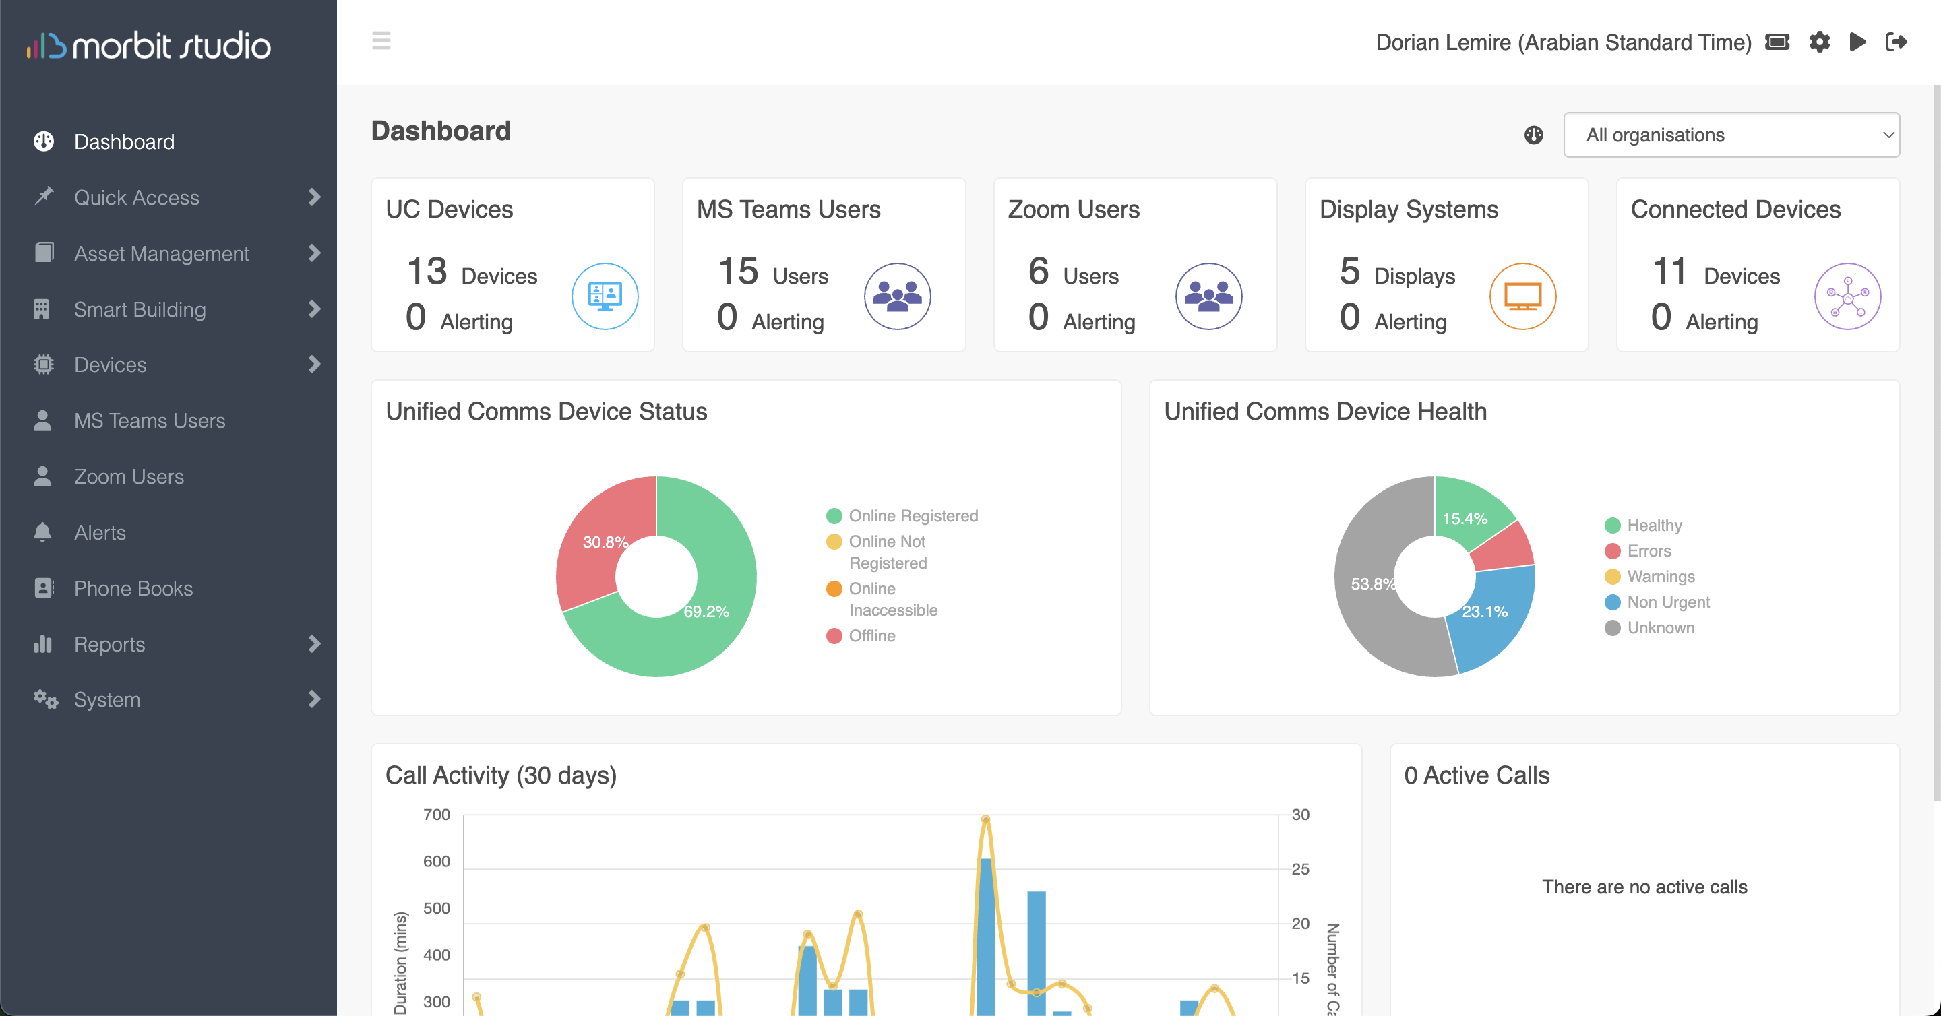Click the Zoom Users card title
This screenshot has height=1016, width=1941.
coord(1074,210)
